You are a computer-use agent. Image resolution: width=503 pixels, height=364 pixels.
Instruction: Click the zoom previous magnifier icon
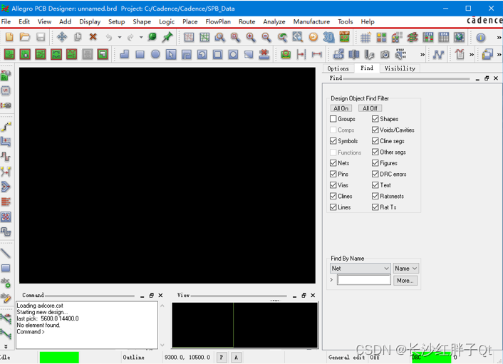pos(282,38)
